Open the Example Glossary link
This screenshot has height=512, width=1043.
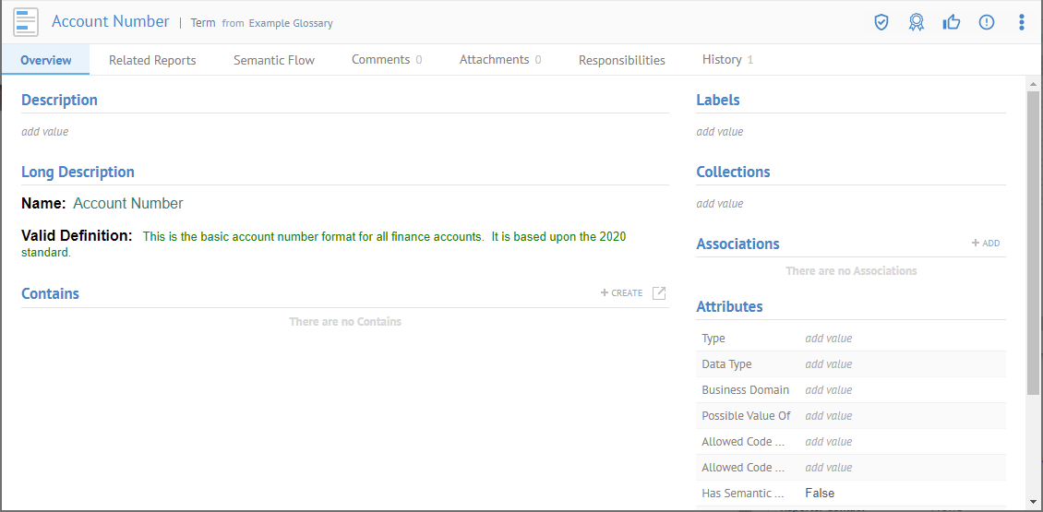tap(291, 23)
